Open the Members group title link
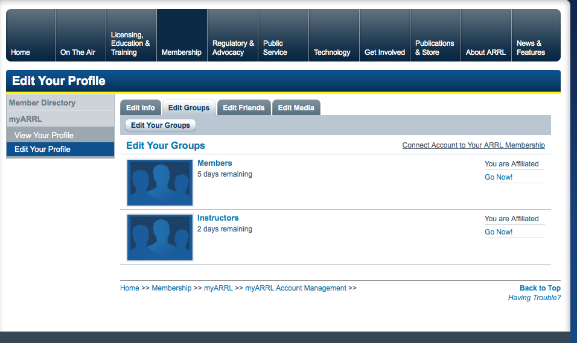This screenshot has width=577, height=343. (215, 163)
